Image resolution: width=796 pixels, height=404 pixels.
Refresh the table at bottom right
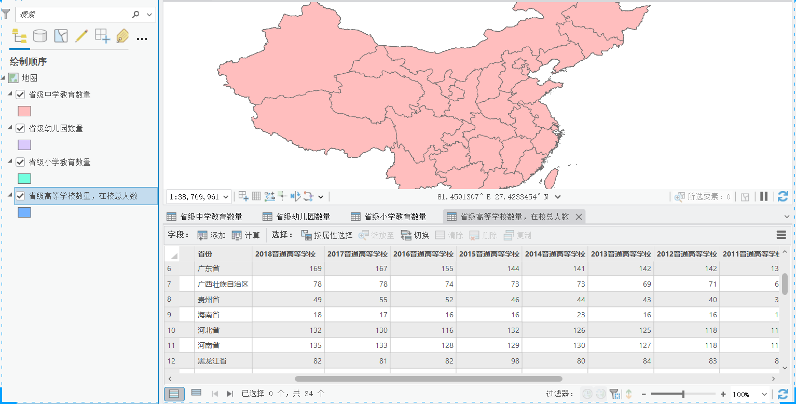coord(783,394)
